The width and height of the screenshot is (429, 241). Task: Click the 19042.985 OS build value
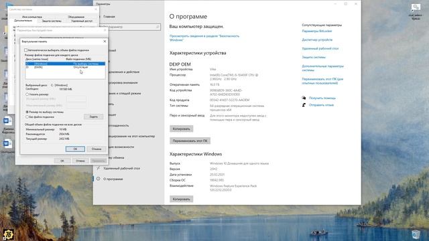tap(217, 180)
